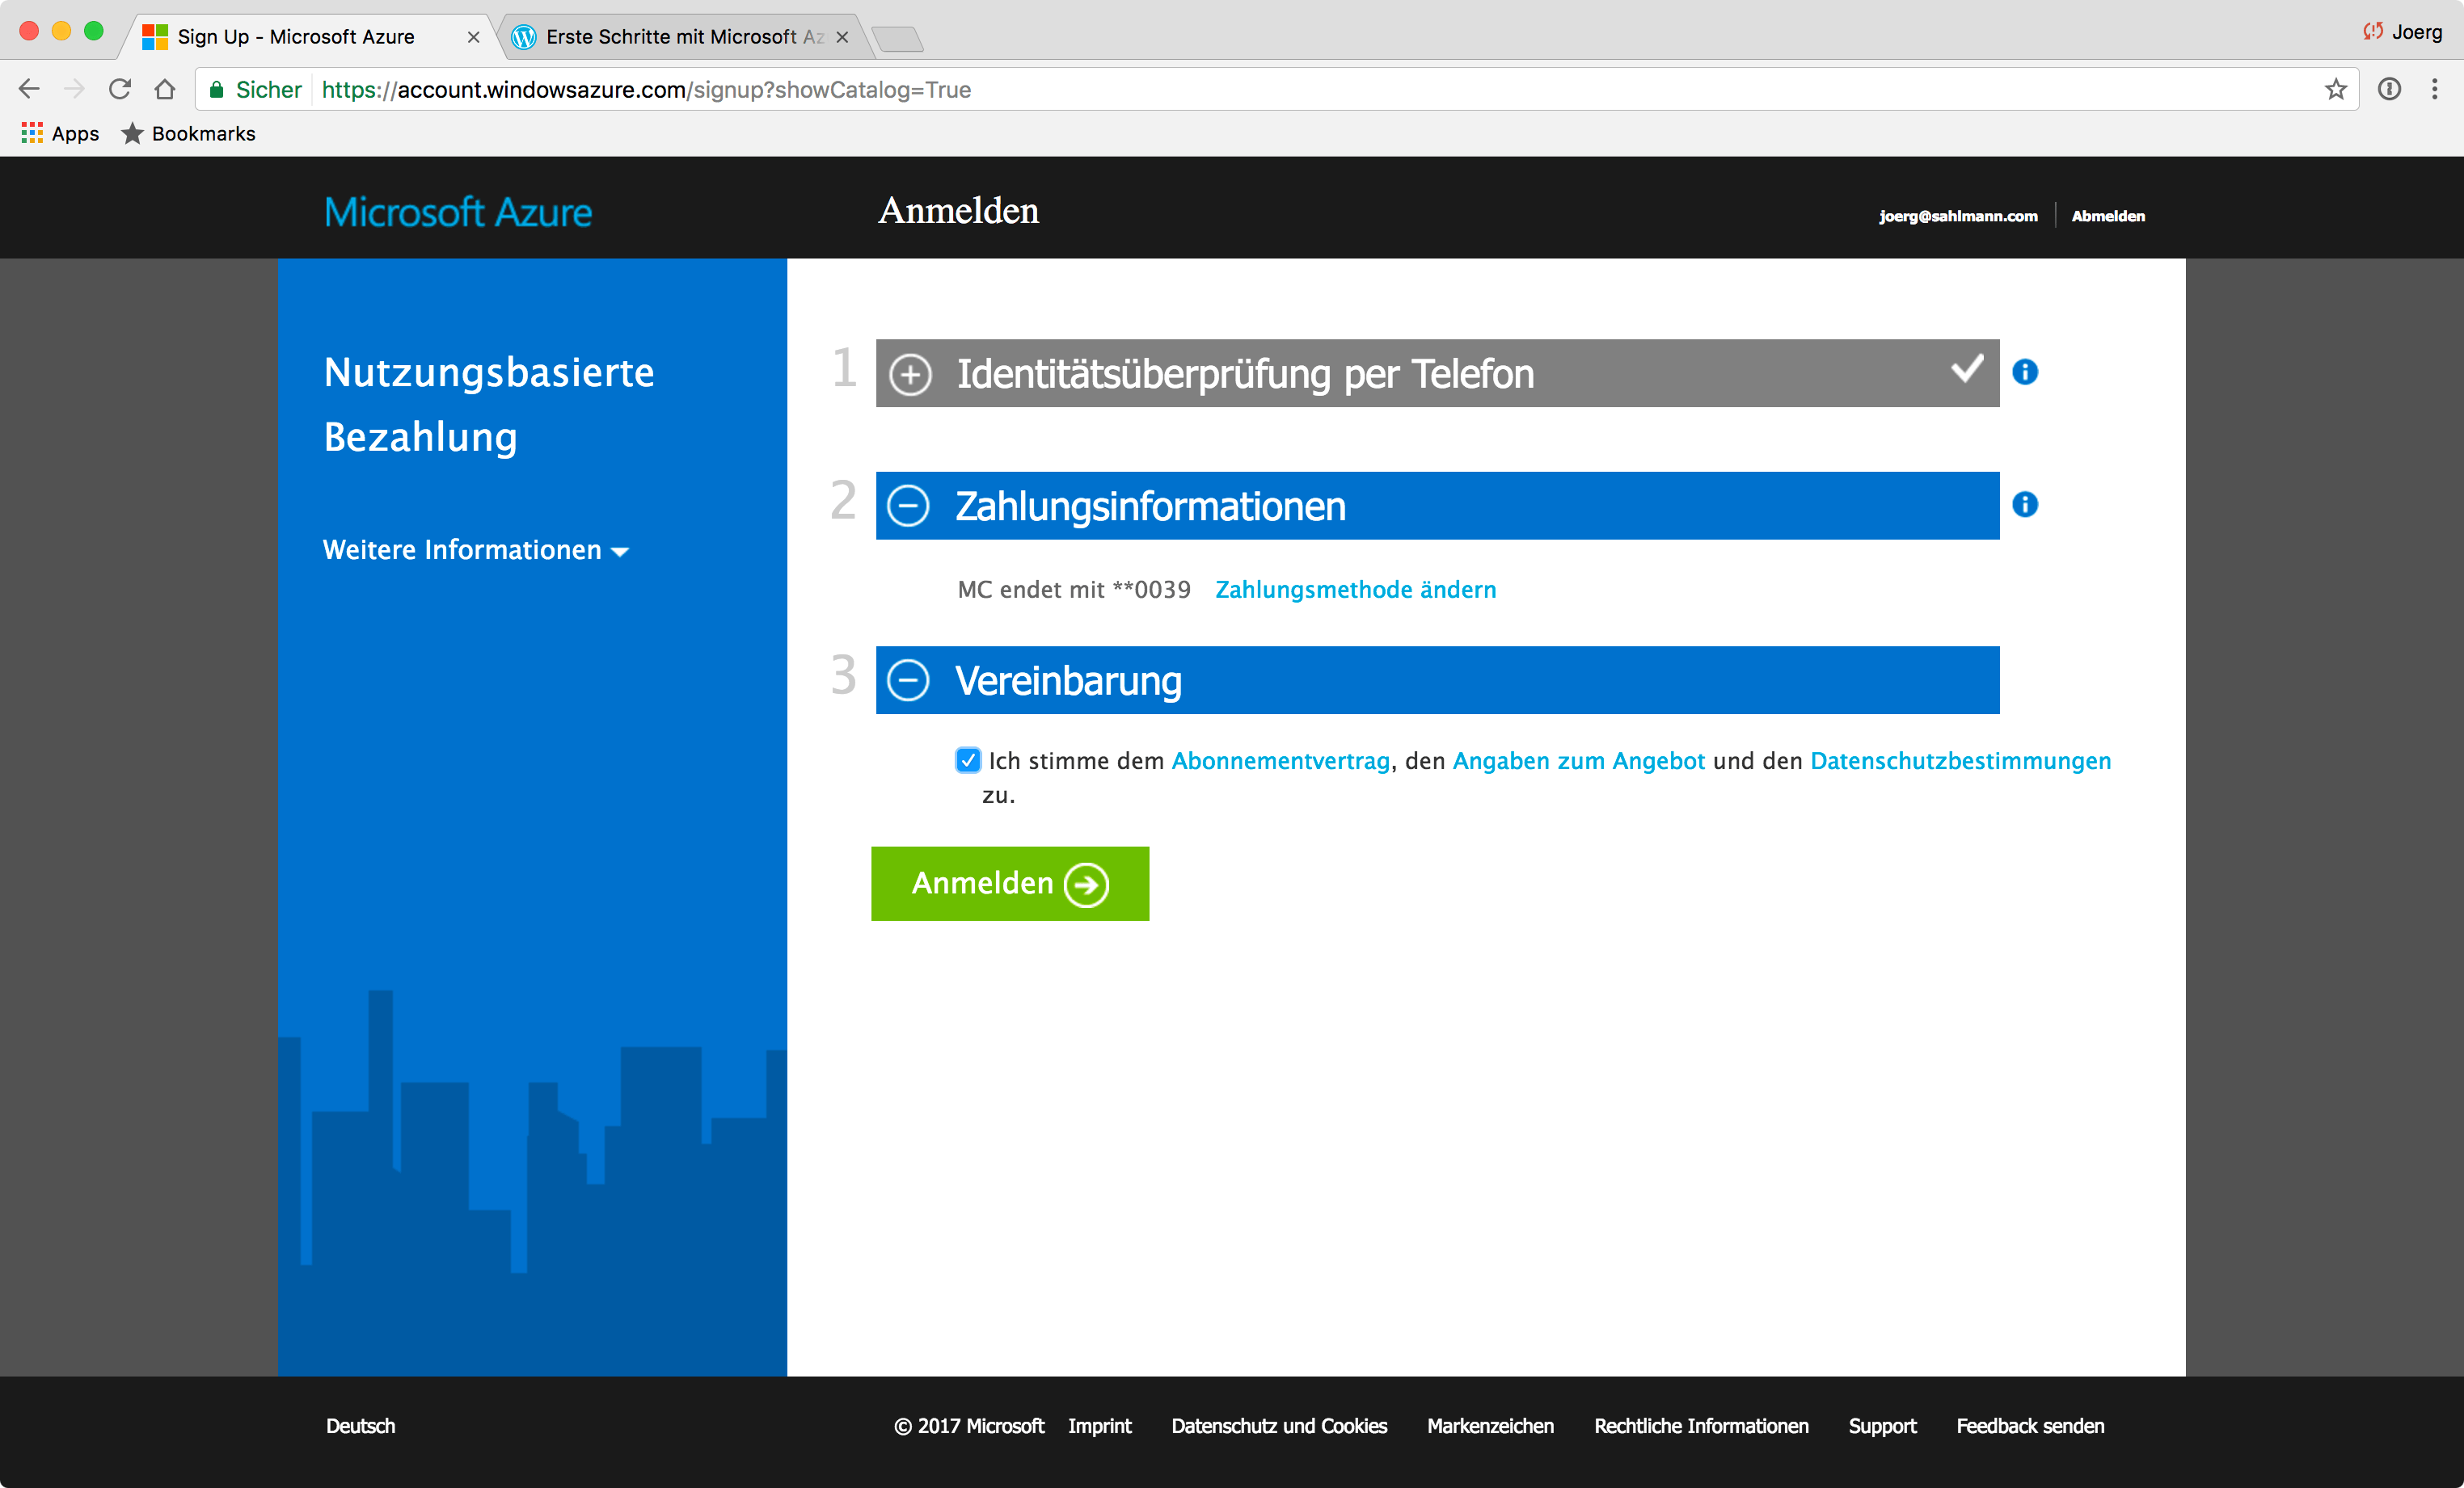
Task: Open Rechtliche Informationen footer link
Action: point(1701,1426)
